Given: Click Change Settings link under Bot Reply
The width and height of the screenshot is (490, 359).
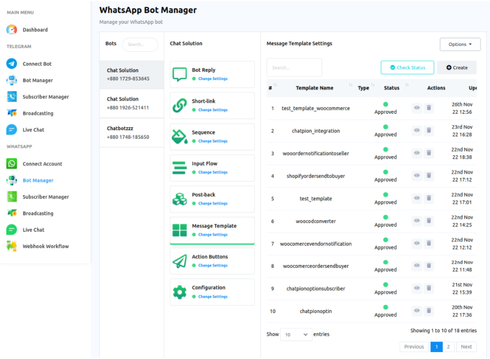Looking at the screenshot, I should [x=213, y=79].
